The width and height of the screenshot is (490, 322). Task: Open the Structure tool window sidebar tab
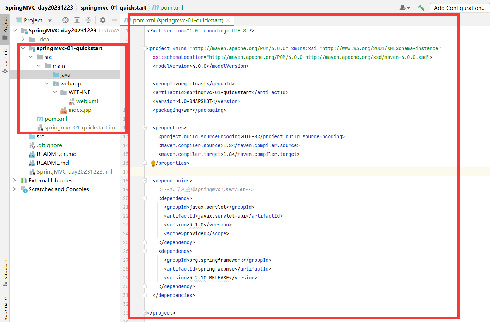[5, 273]
